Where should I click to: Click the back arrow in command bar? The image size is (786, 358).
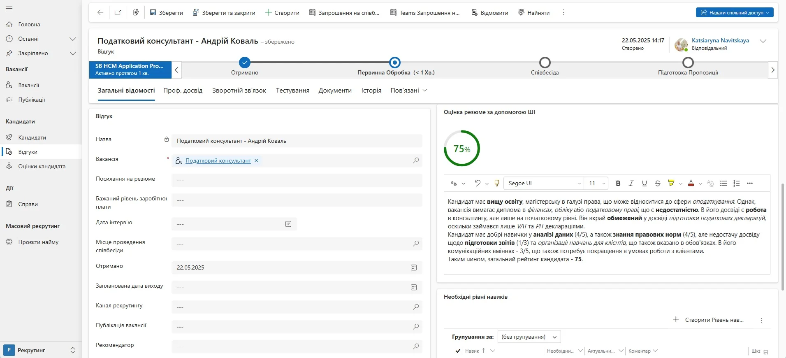point(100,12)
